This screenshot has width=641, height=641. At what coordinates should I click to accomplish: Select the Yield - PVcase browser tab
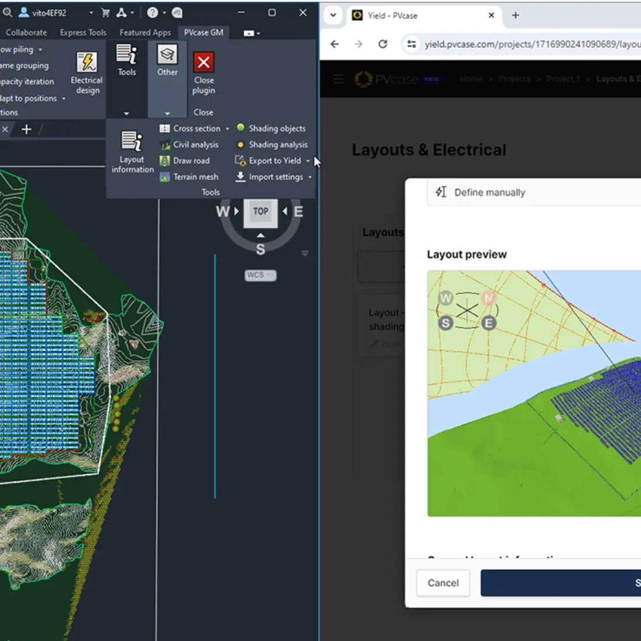[x=424, y=16]
